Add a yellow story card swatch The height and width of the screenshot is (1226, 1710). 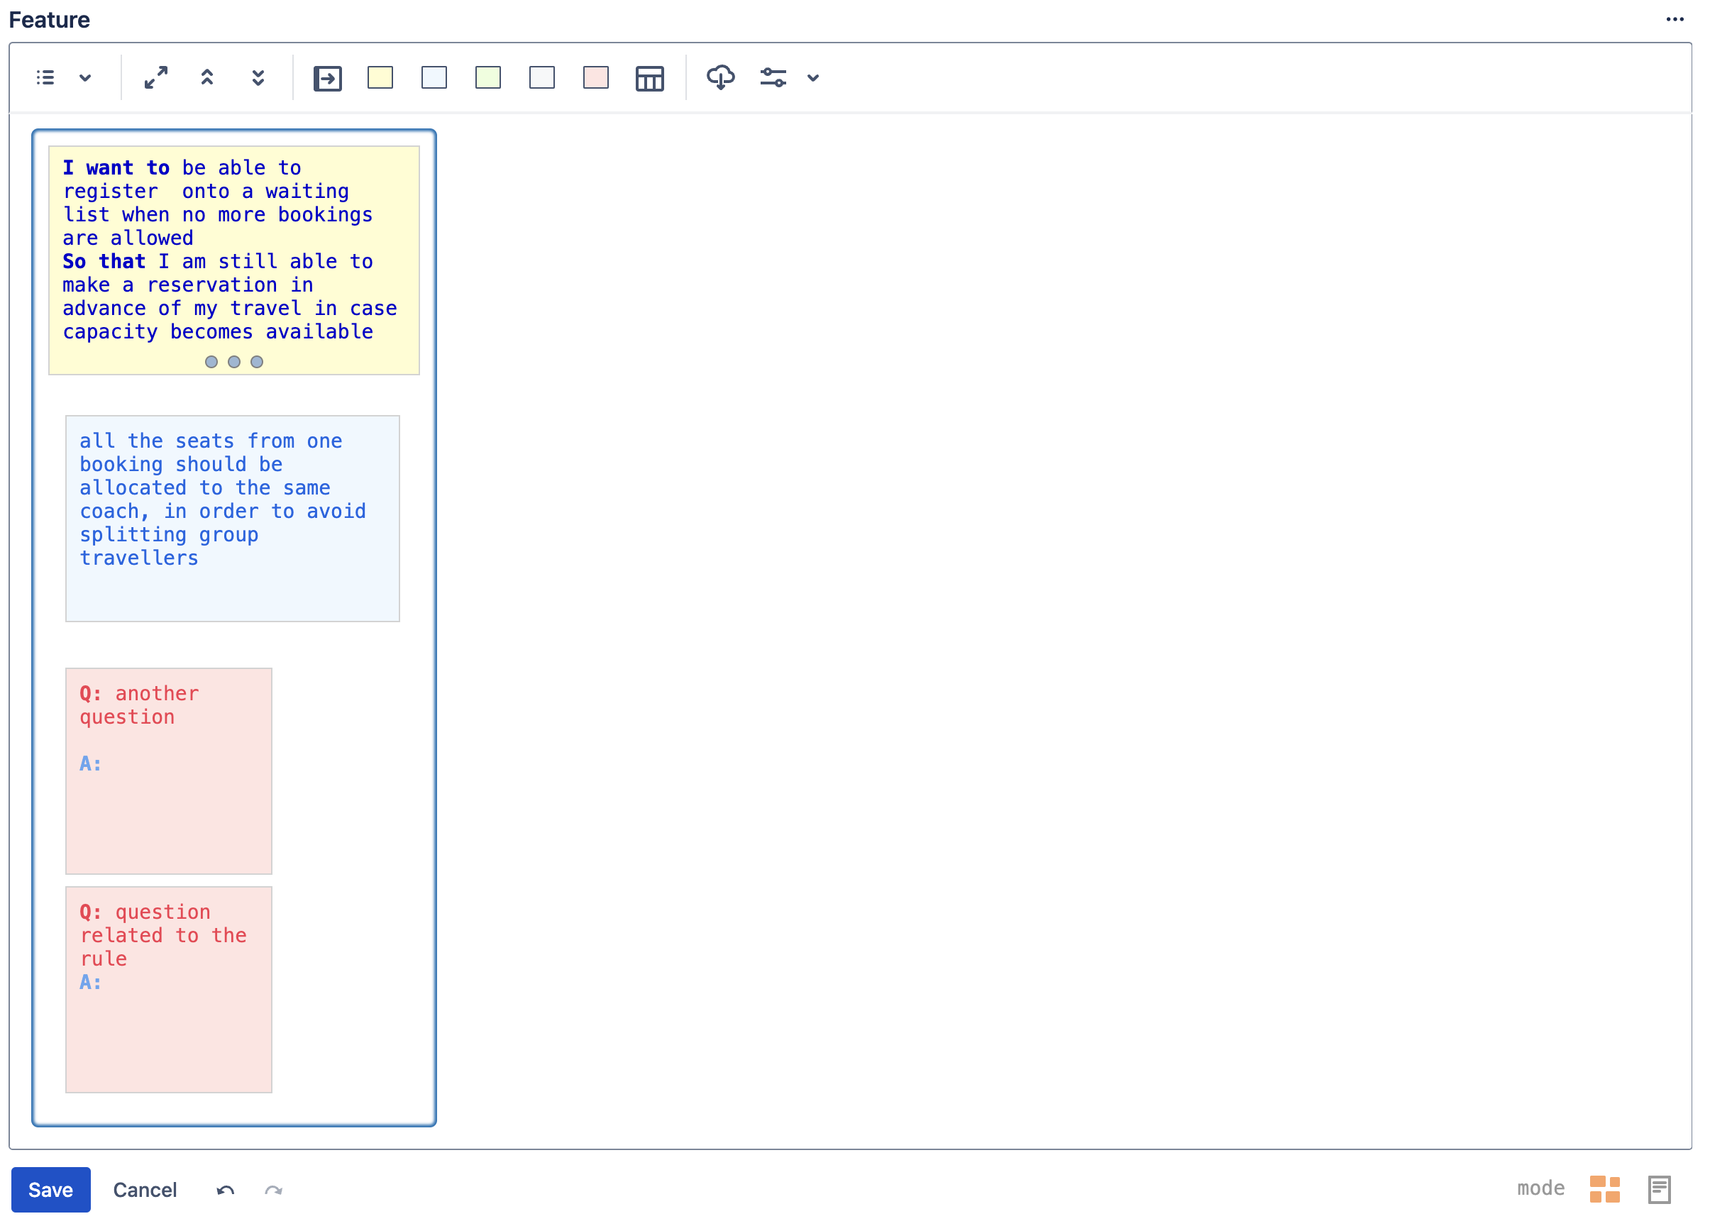[x=381, y=77]
